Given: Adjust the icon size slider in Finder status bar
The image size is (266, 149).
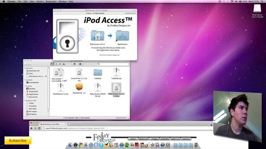Looking at the screenshot, I should pos(121,118).
